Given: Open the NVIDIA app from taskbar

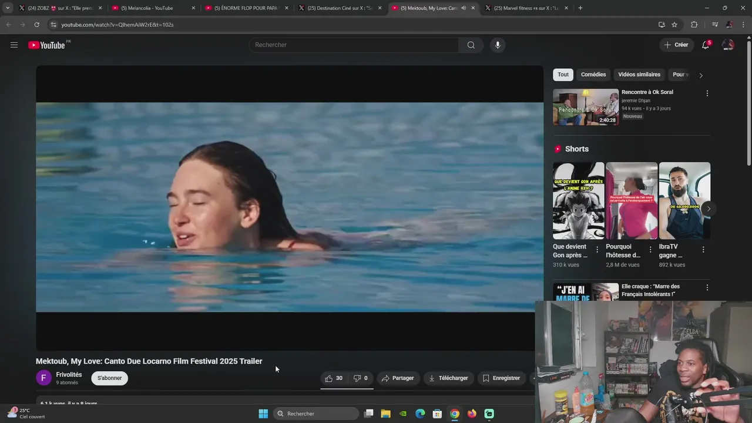Looking at the screenshot, I should [402, 414].
